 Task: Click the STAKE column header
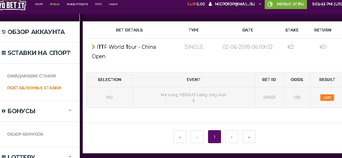(292, 30)
